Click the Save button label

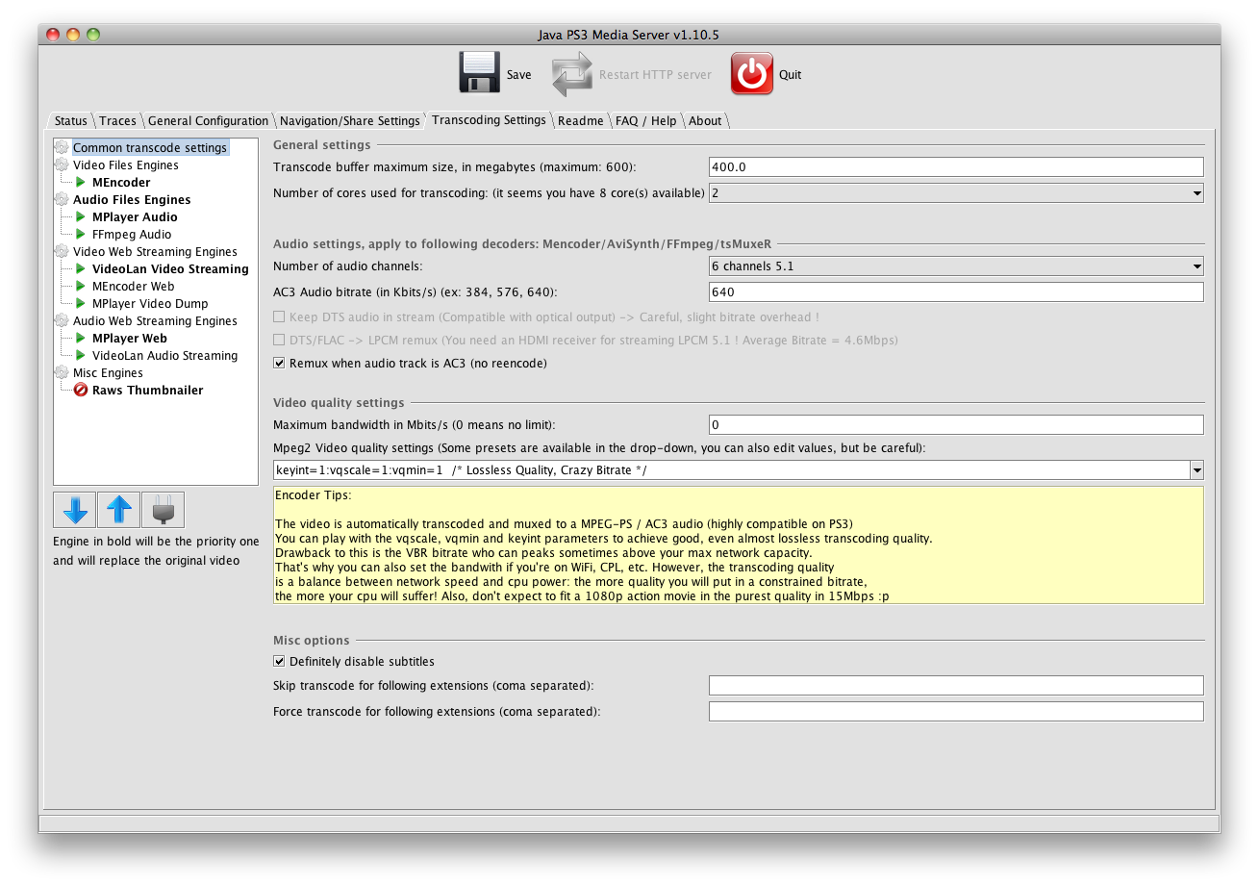(x=518, y=75)
